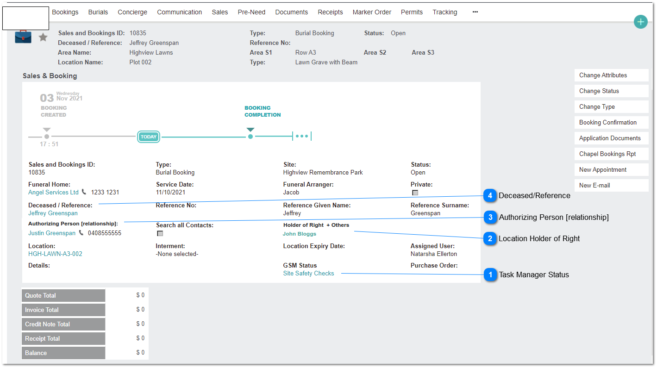
Task: Click the phone icon next to Angel Services Ltd
Action: 84,192
